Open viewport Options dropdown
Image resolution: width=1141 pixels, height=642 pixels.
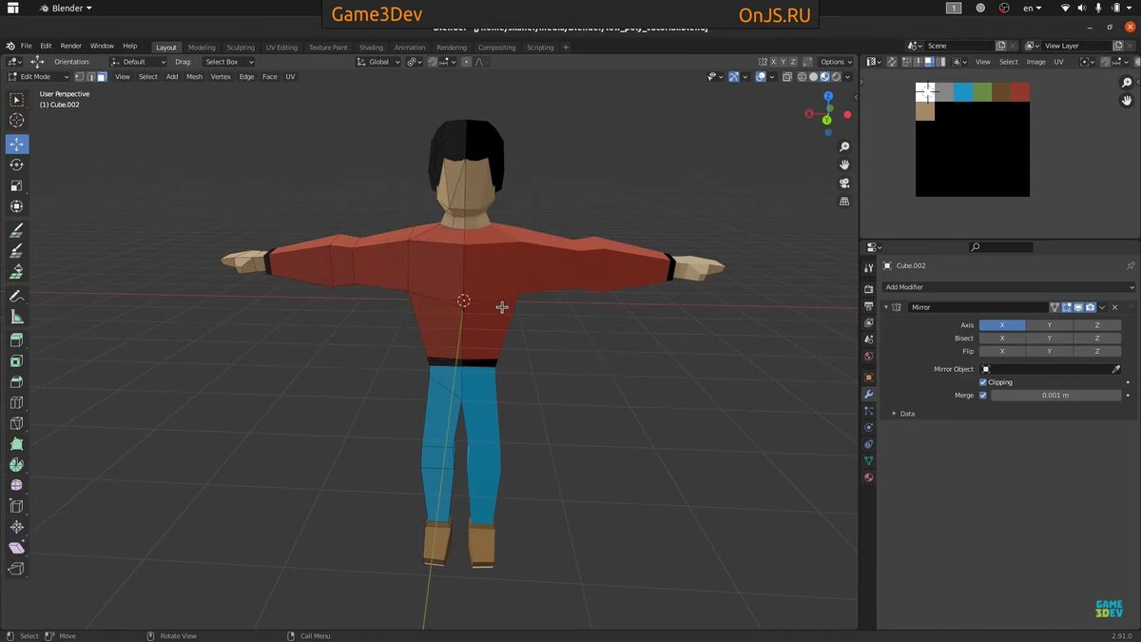[836, 62]
